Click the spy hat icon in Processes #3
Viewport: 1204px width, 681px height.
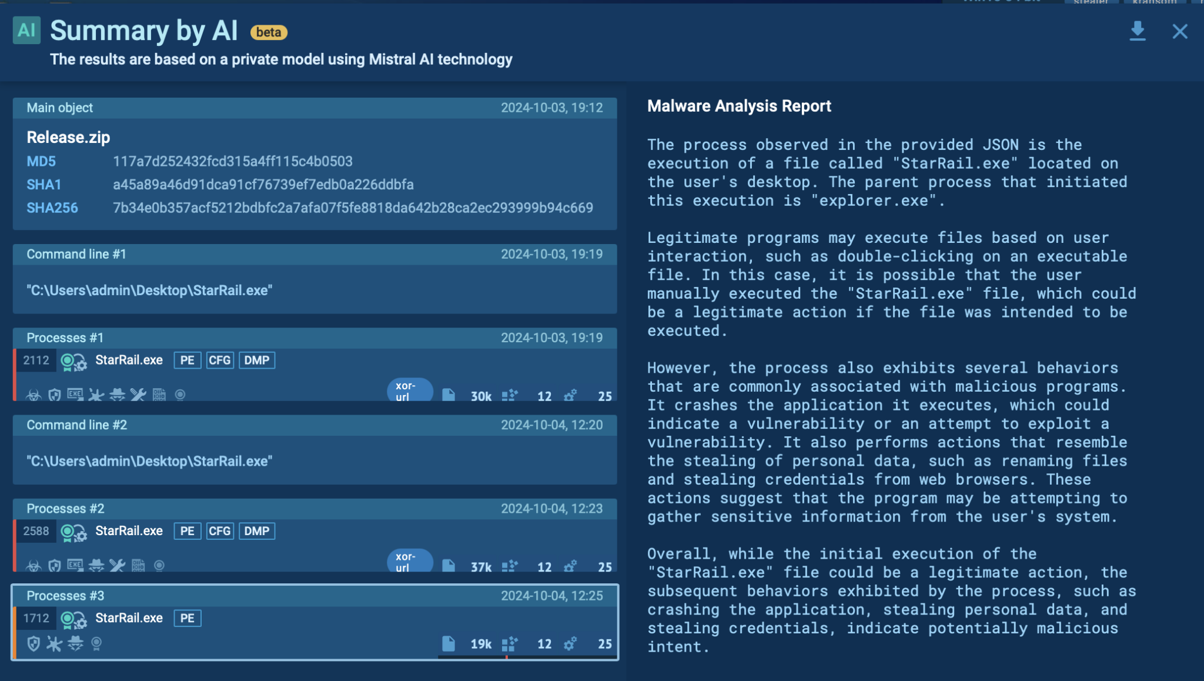tap(75, 643)
